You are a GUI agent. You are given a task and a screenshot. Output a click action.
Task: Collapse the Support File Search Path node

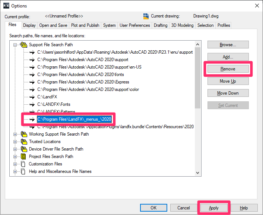(x=15, y=45)
